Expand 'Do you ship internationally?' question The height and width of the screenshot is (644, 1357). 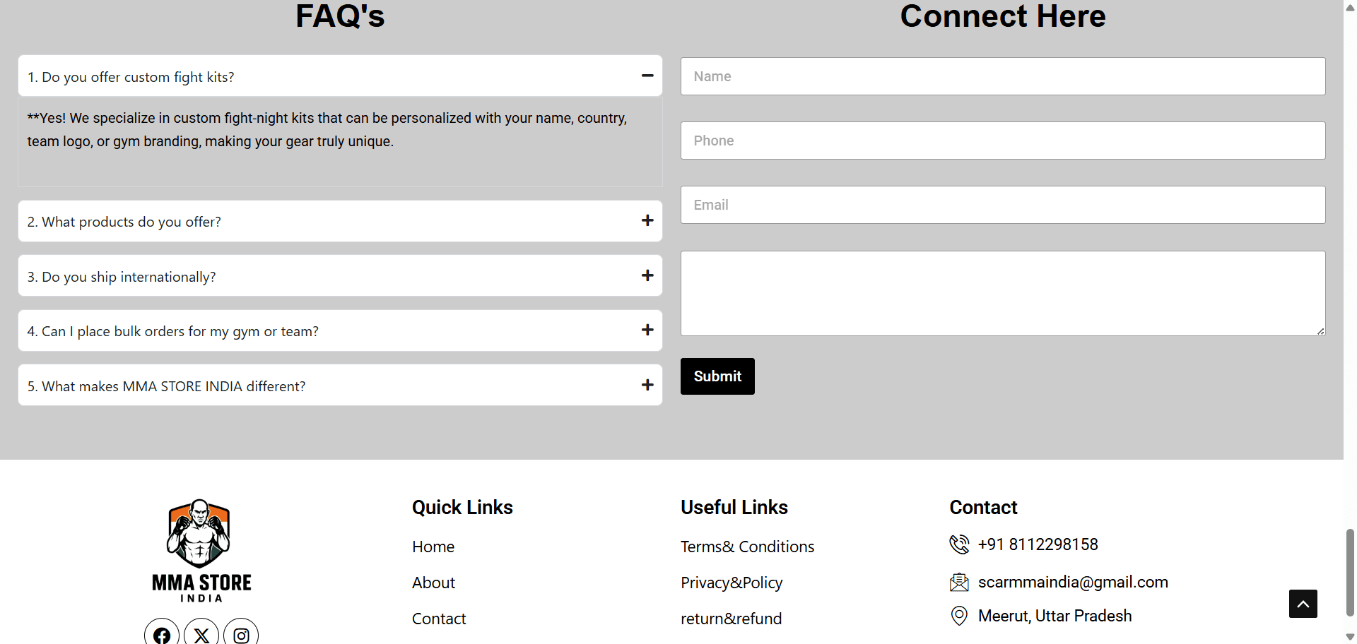(340, 276)
